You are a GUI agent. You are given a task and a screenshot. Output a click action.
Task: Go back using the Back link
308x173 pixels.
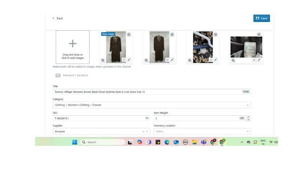point(58,18)
